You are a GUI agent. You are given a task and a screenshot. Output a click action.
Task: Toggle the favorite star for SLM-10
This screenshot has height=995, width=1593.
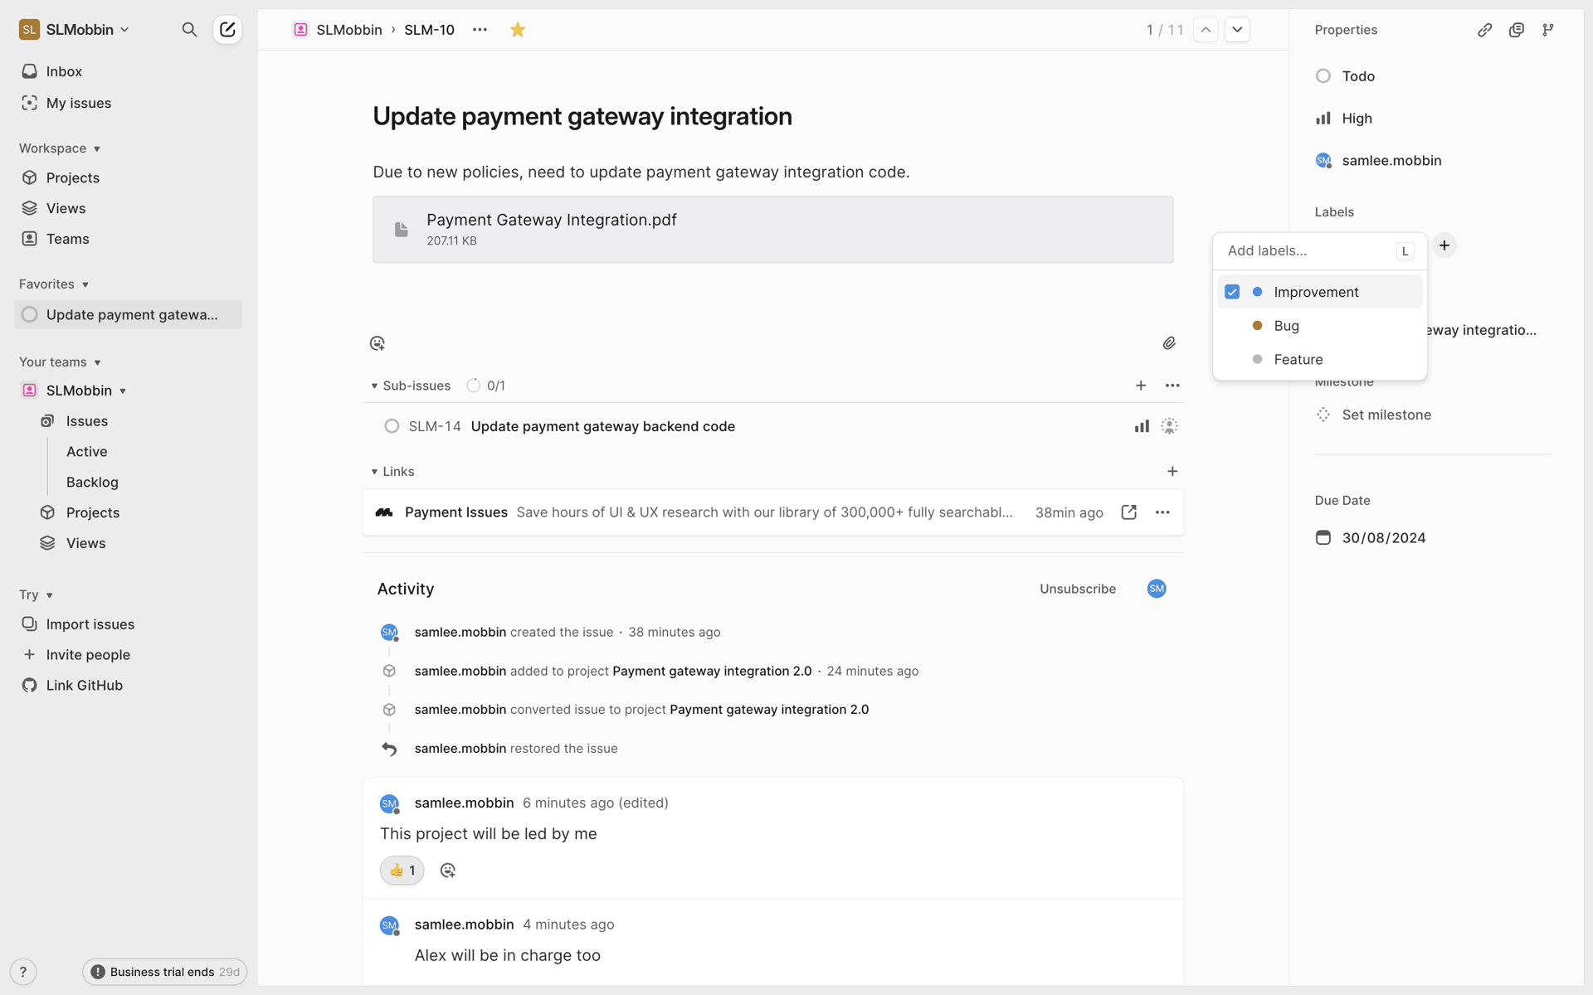click(518, 30)
